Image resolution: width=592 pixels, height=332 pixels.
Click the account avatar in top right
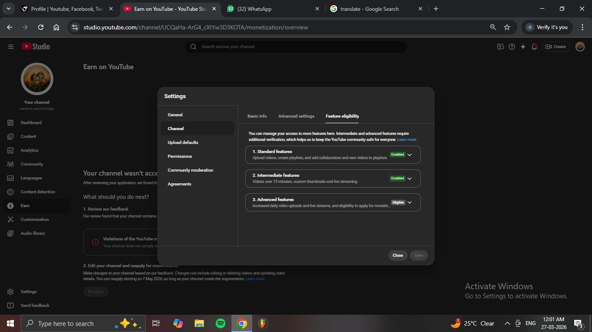coord(580,47)
